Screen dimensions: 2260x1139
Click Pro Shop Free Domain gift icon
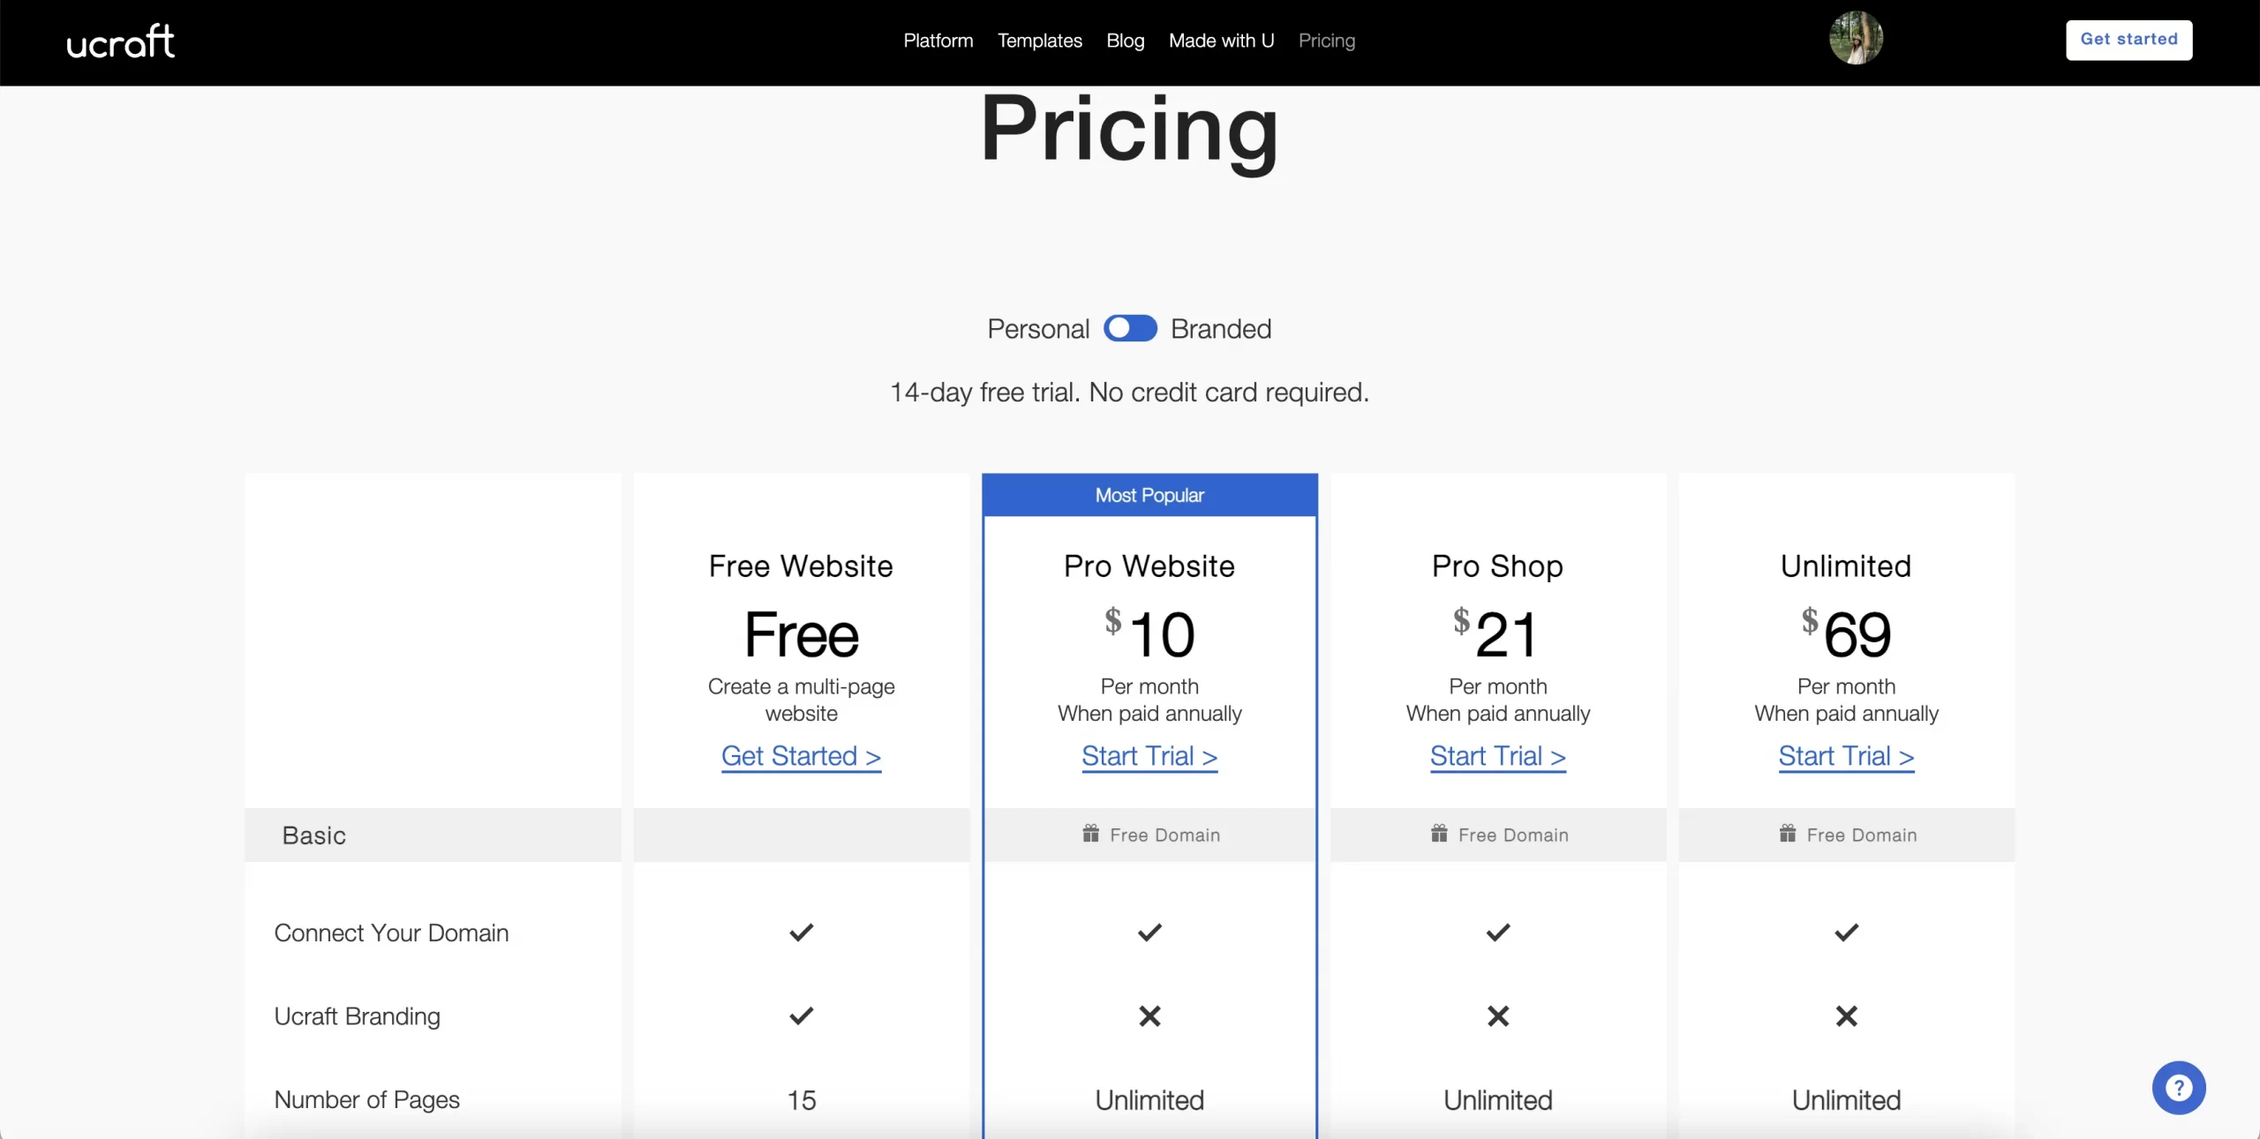[1439, 834]
